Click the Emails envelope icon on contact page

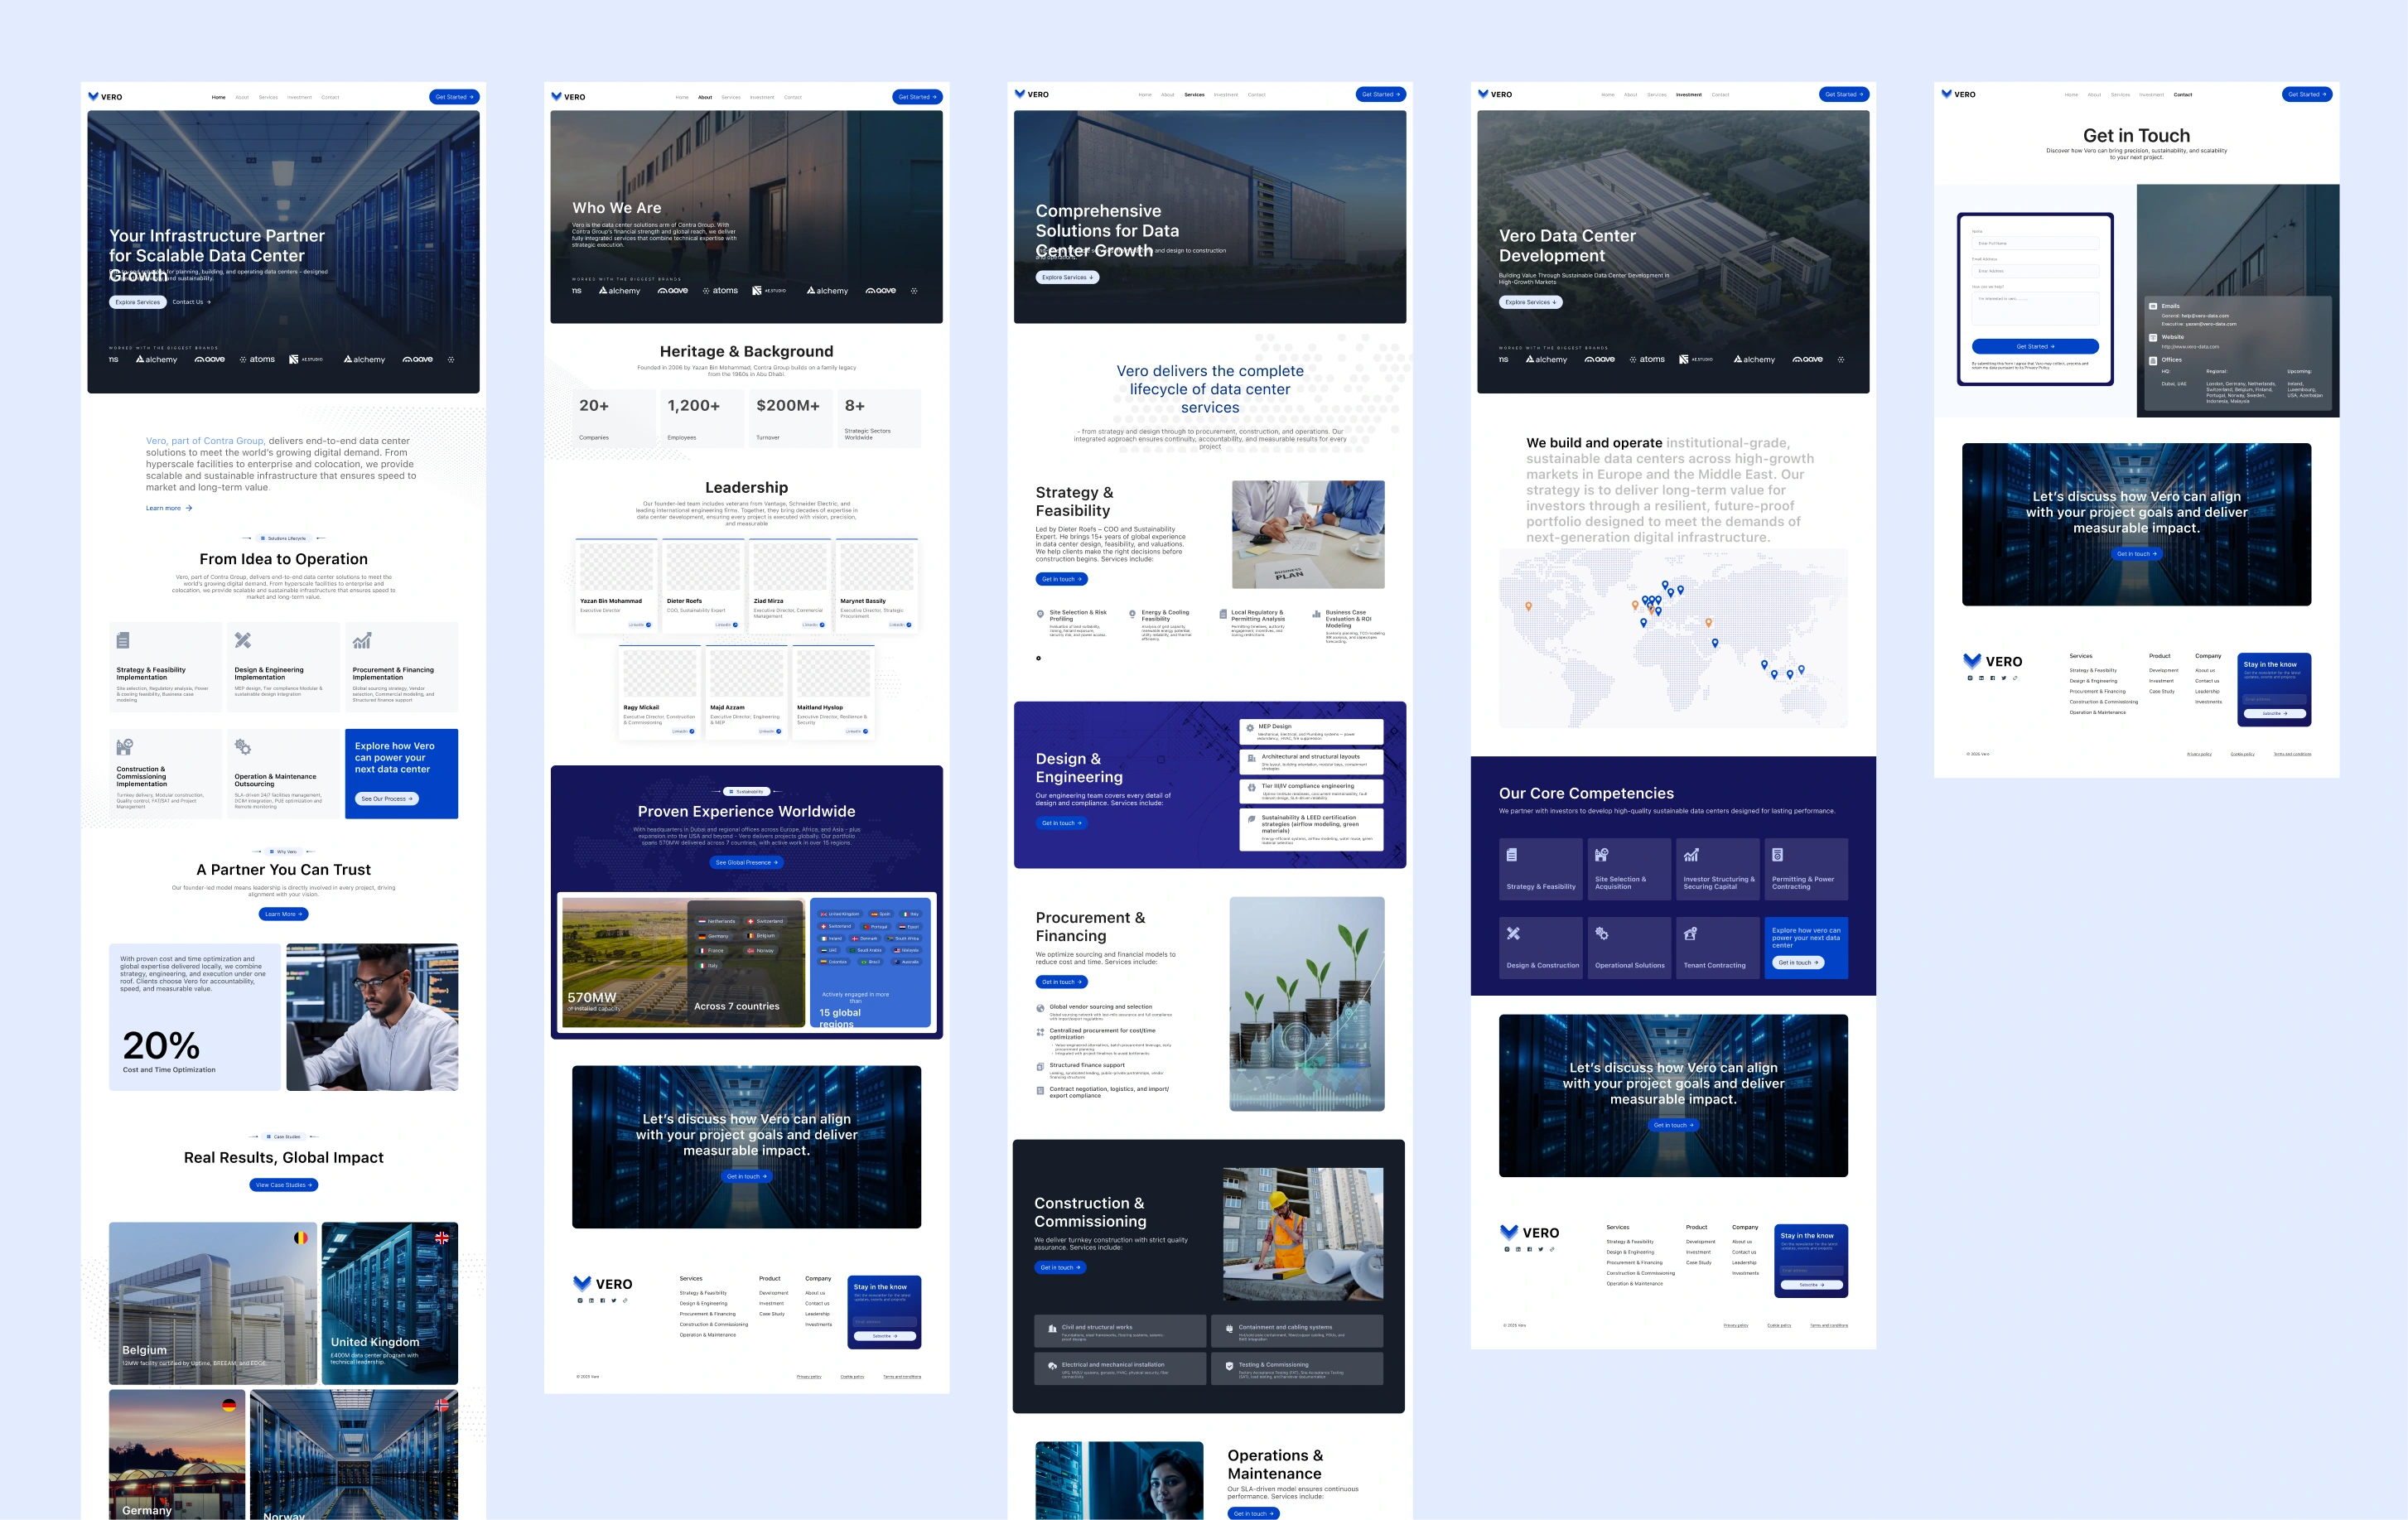click(2153, 306)
